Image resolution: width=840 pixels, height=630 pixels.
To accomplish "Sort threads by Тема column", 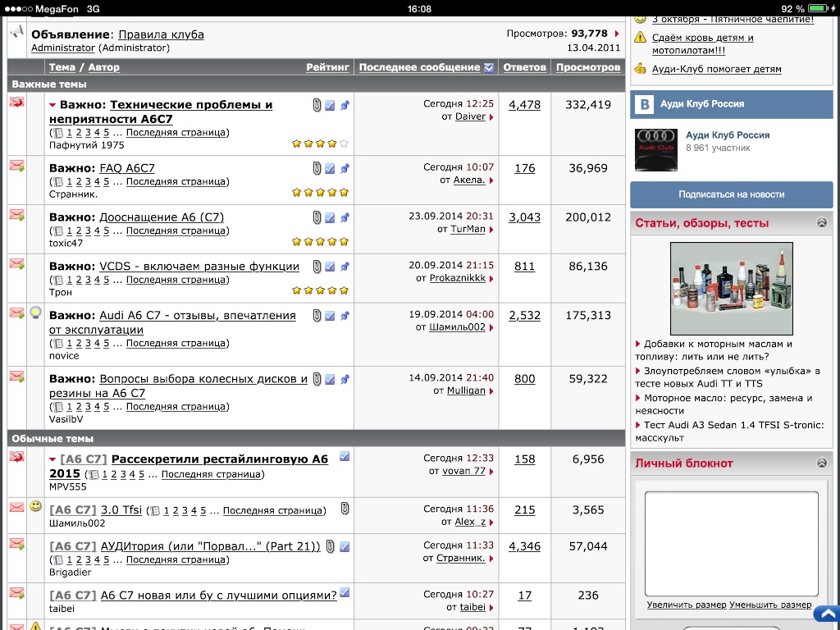I will (x=62, y=67).
